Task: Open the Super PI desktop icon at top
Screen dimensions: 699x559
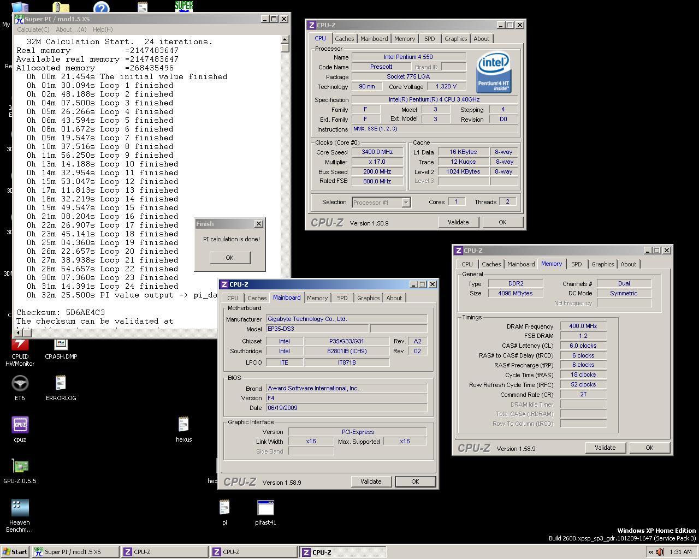Action: (x=183, y=6)
